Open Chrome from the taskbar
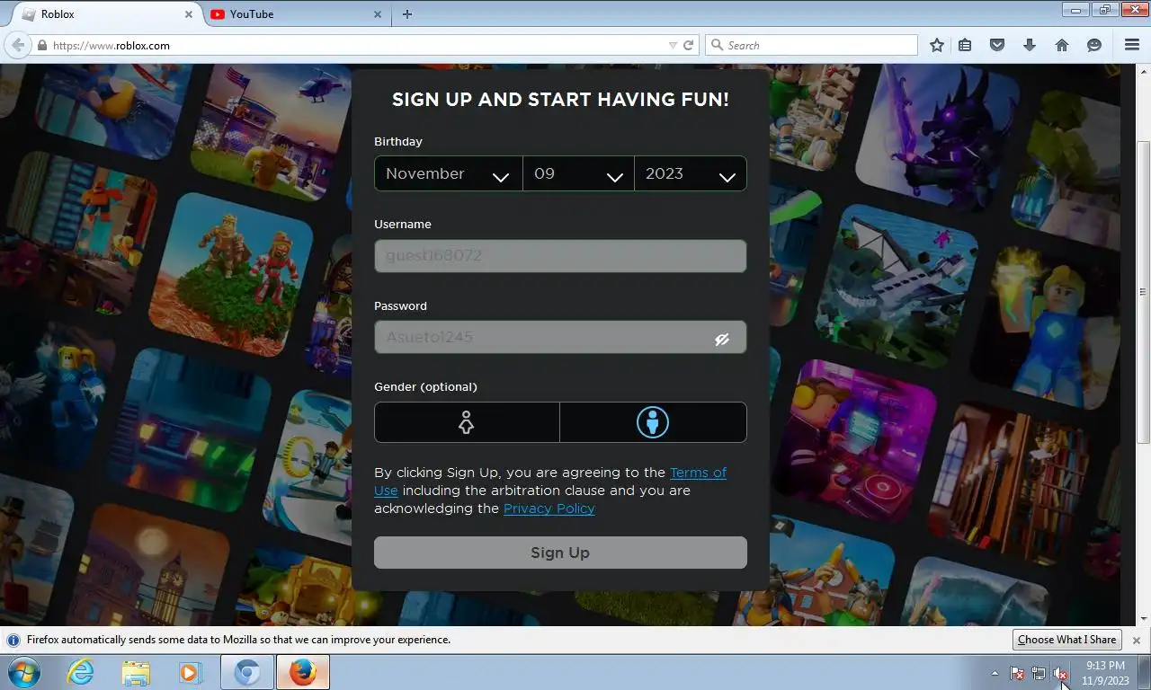This screenshot has height=690, width=1151. point(247,672)
